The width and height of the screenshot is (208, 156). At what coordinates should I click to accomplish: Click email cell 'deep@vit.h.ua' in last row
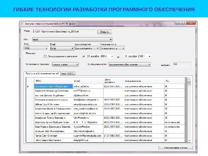tap(88, 140)
